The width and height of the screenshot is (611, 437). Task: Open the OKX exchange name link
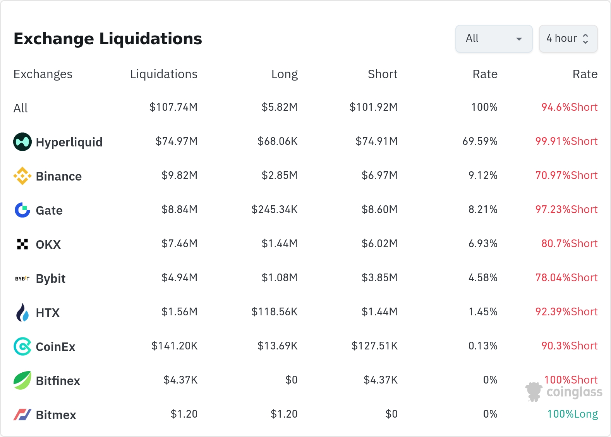tap(48, 244)
